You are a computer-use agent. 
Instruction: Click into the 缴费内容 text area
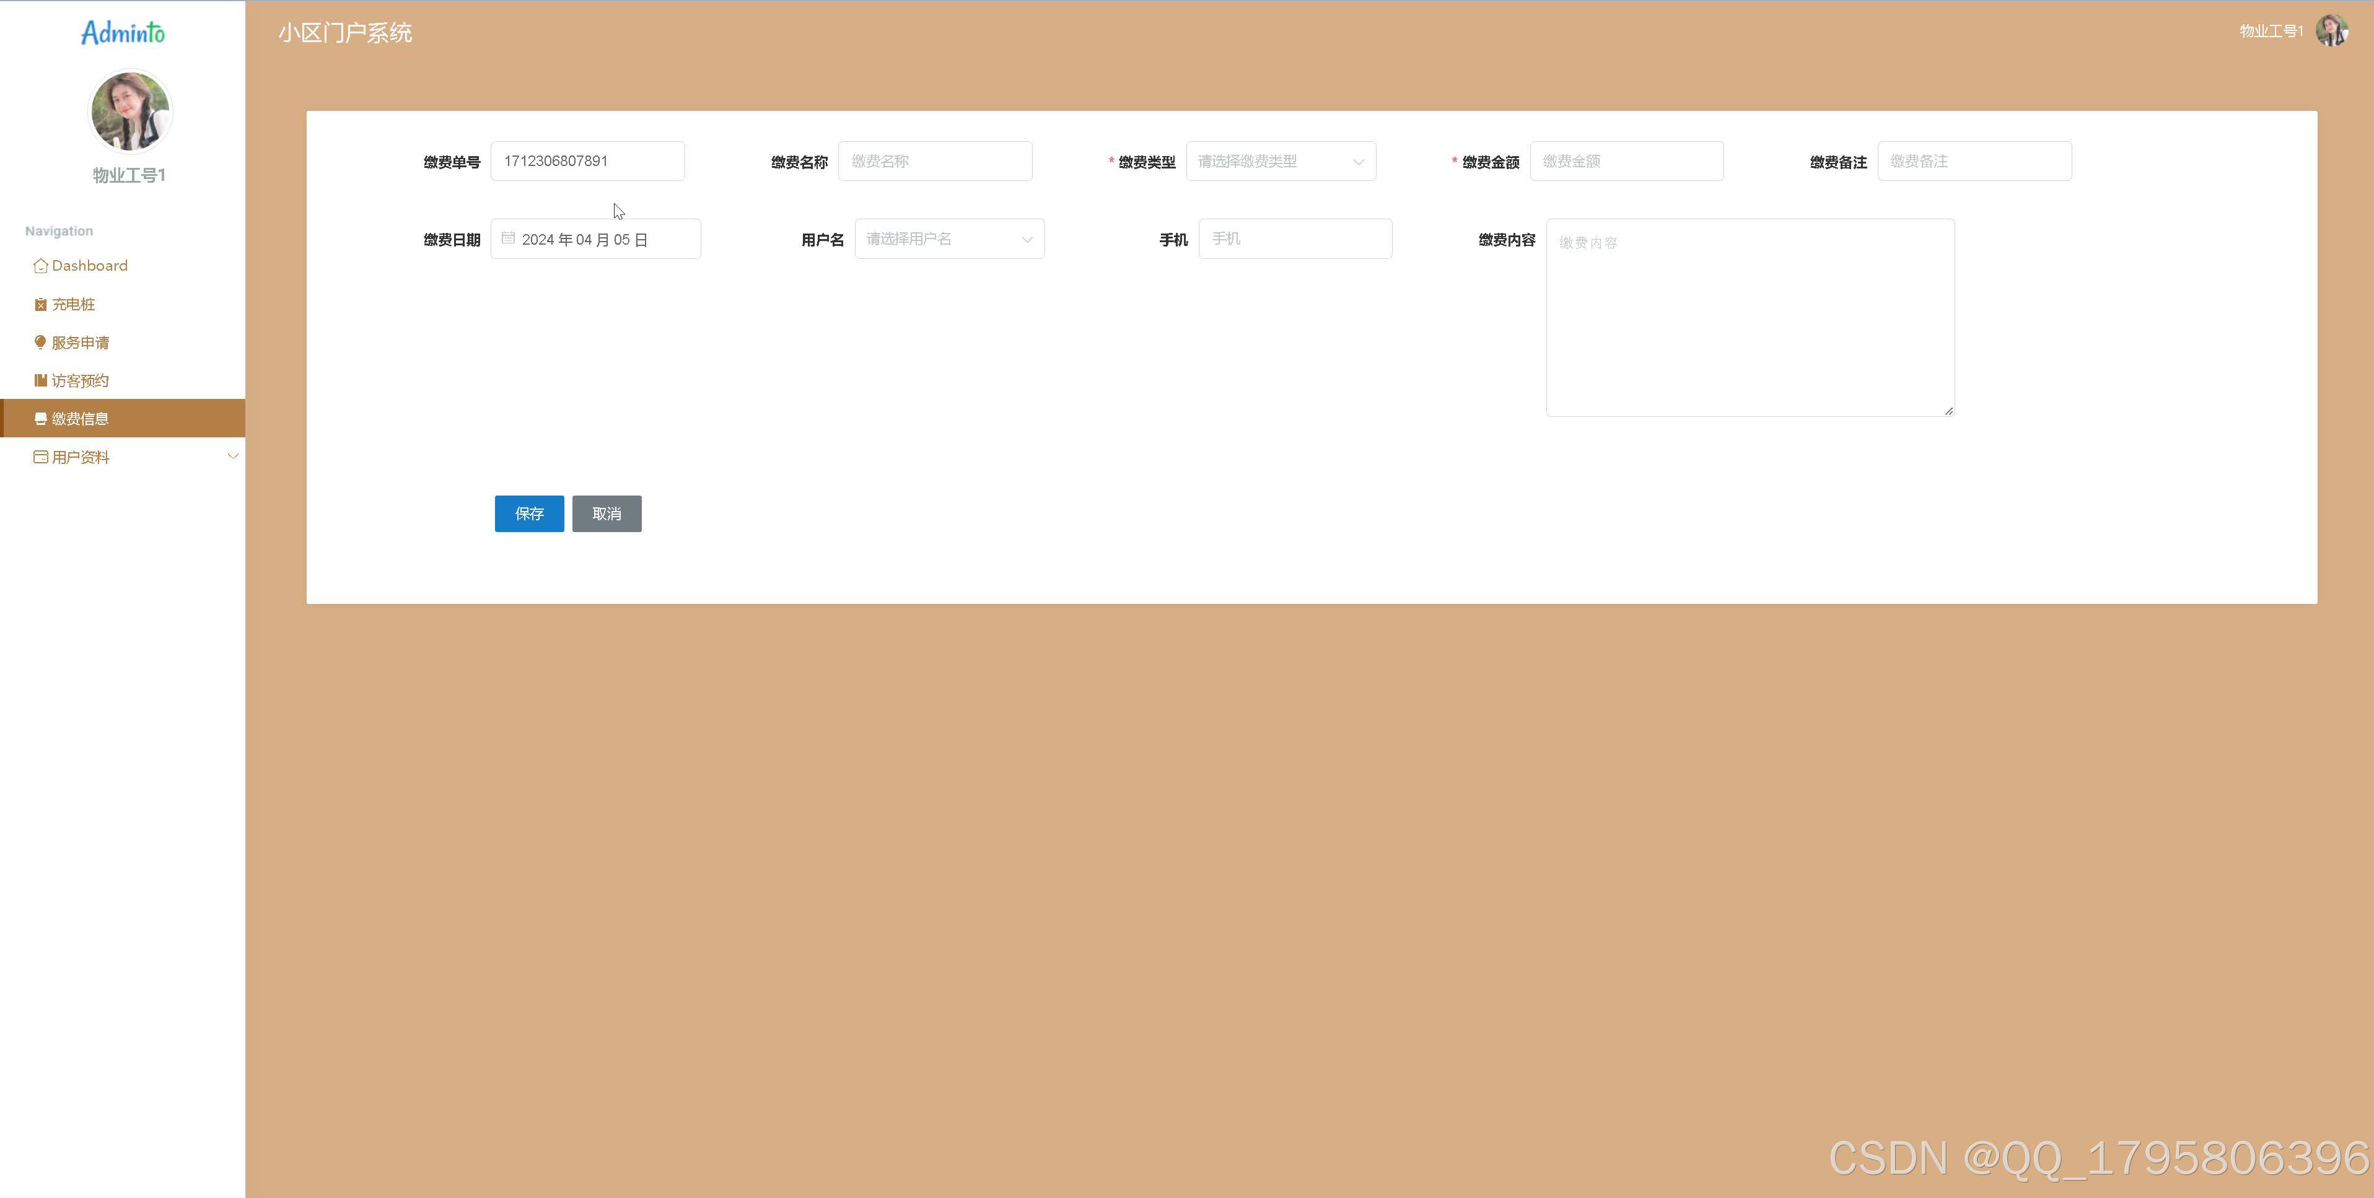pos(1750,318)
